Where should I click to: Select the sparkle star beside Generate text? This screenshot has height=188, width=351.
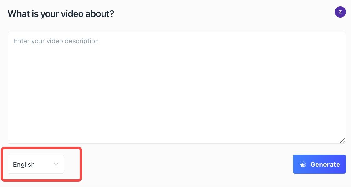click(x=303, y=164)
